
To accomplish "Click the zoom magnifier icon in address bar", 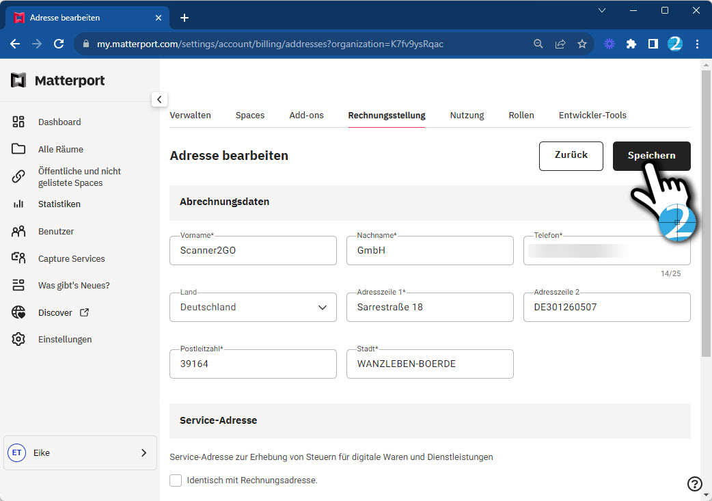I will [x=538, y=44].
